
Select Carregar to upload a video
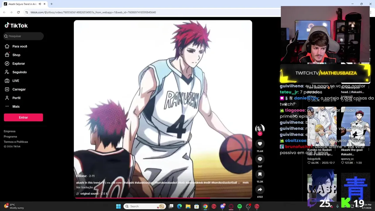point(15,89)
